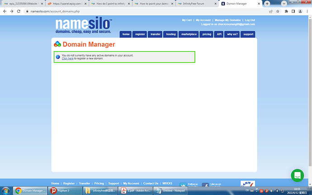Switch to How do I point to infinity tab
The image size is (312, 195).
tap(111, 4)
